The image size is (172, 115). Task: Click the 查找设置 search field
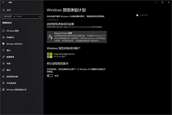pyautogui.click(x=22, y=16)
